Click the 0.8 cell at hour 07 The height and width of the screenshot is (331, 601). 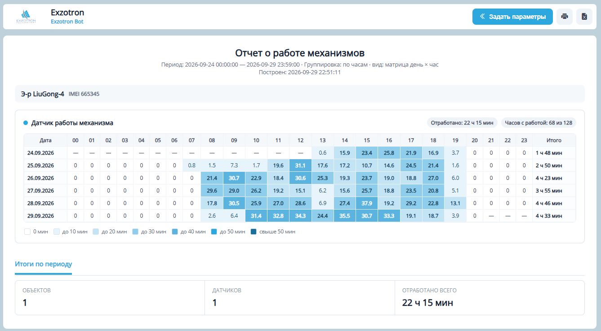coord(192,165)
